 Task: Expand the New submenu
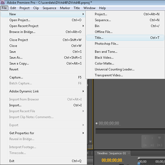43,14
